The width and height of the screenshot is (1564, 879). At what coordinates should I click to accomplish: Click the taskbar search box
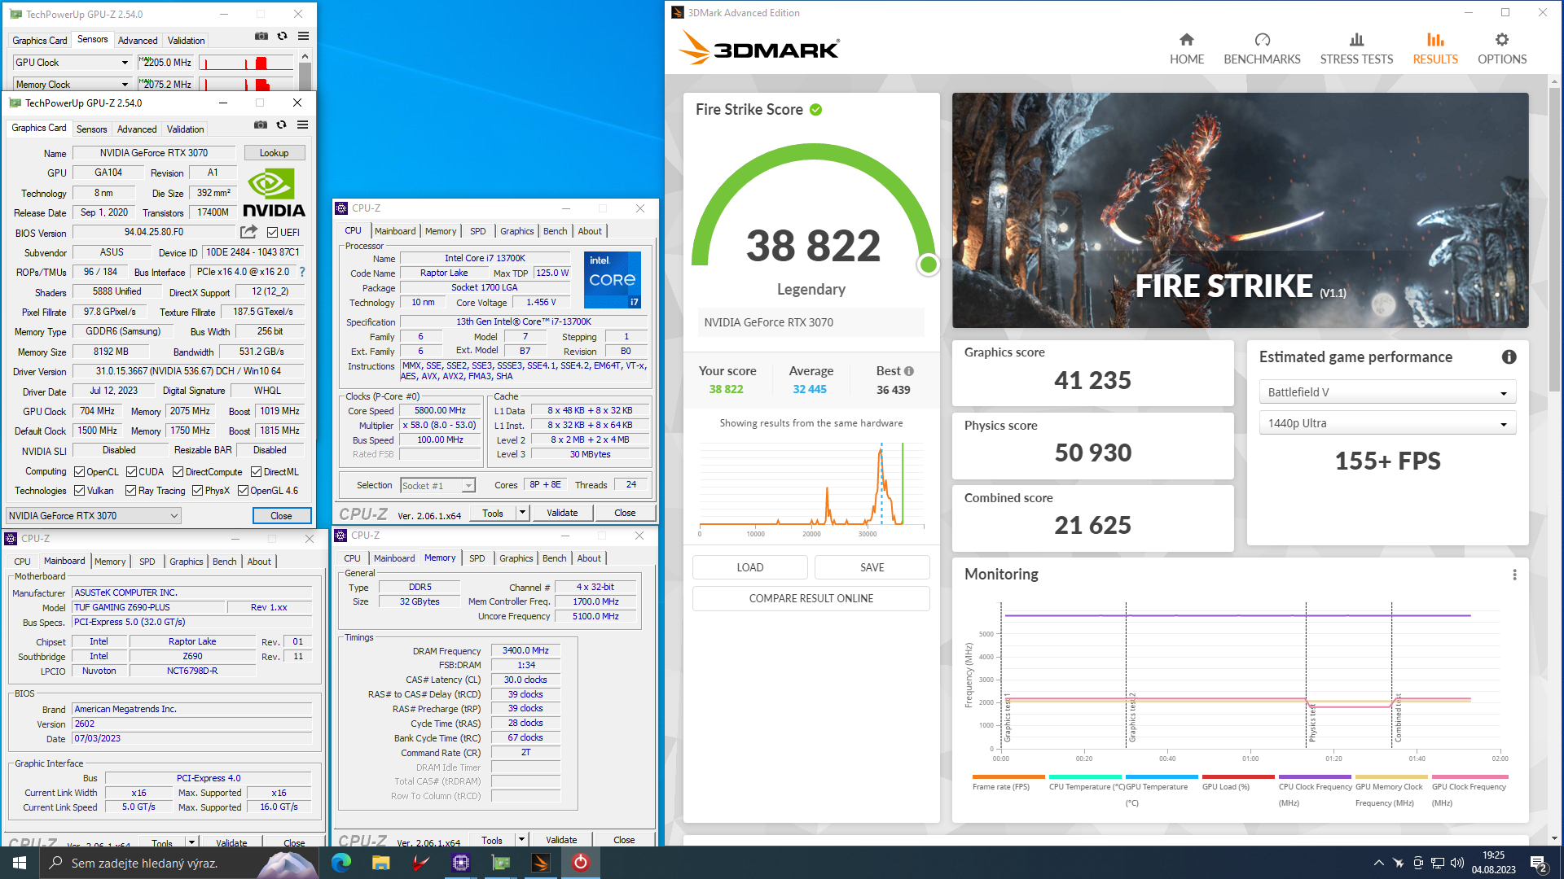coord(179,863)
